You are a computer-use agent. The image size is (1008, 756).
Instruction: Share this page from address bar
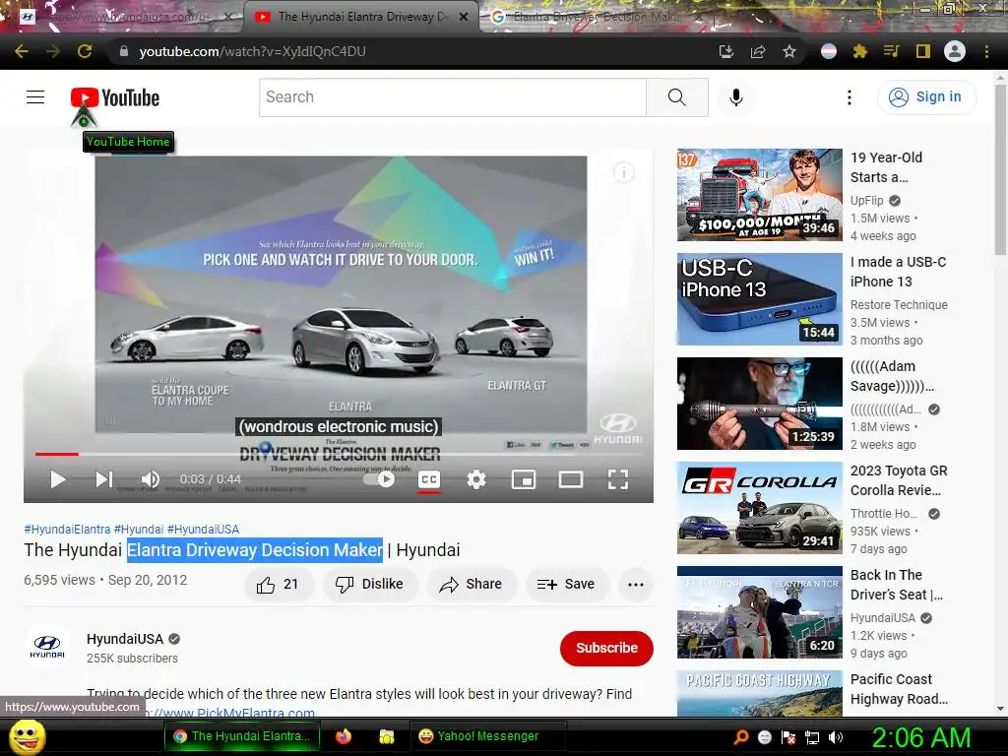758,51
